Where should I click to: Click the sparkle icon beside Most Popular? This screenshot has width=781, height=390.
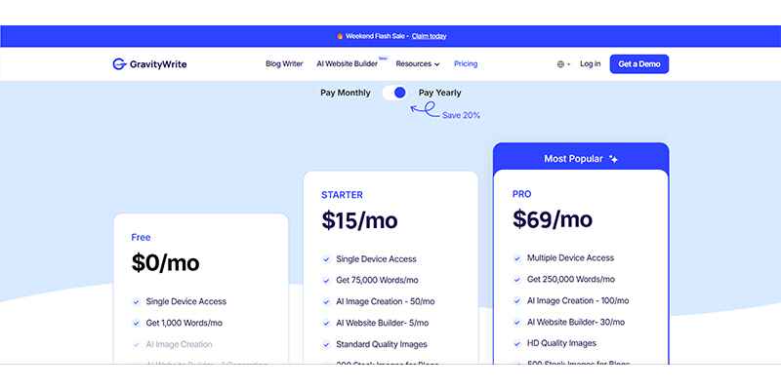[x=614, y=159]
